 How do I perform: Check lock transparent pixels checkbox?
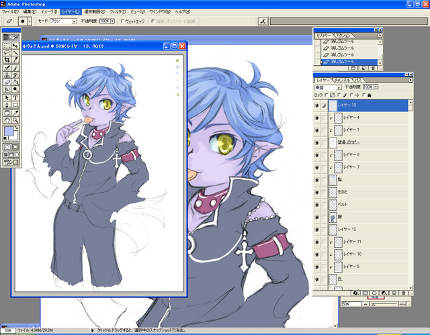pyautogui.click(x=327, y=95)
